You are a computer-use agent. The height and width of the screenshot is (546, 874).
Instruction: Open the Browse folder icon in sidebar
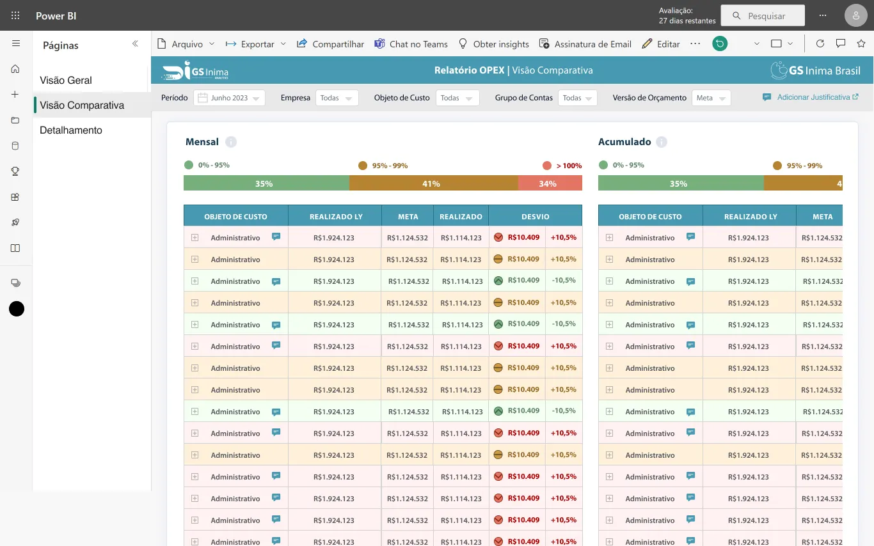click(x=15, y=120)
